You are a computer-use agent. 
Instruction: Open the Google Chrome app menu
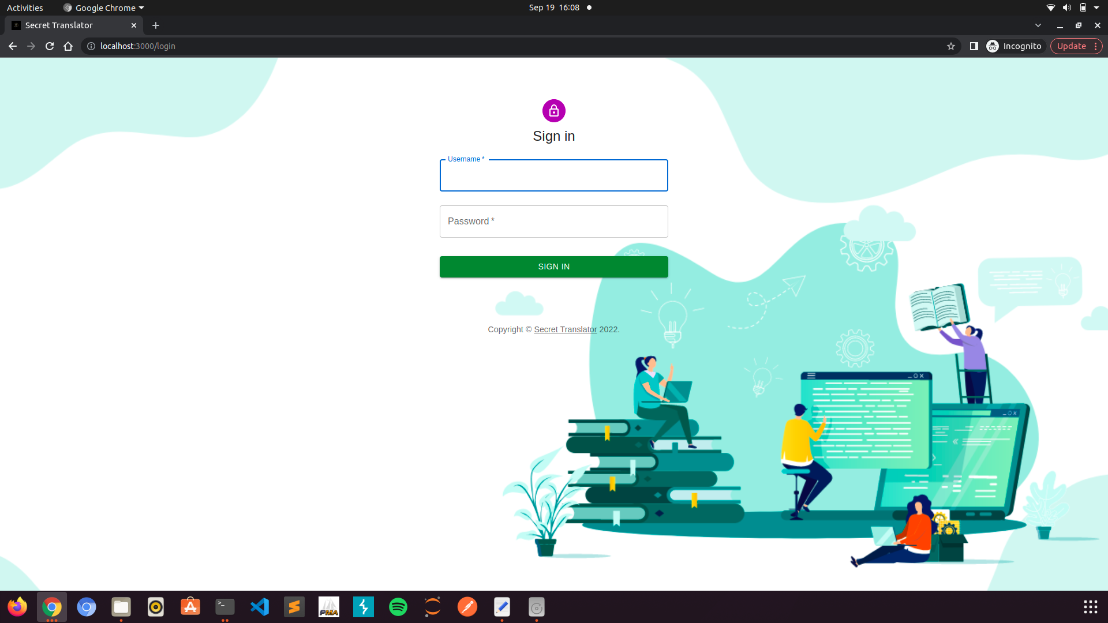[104, 7]
